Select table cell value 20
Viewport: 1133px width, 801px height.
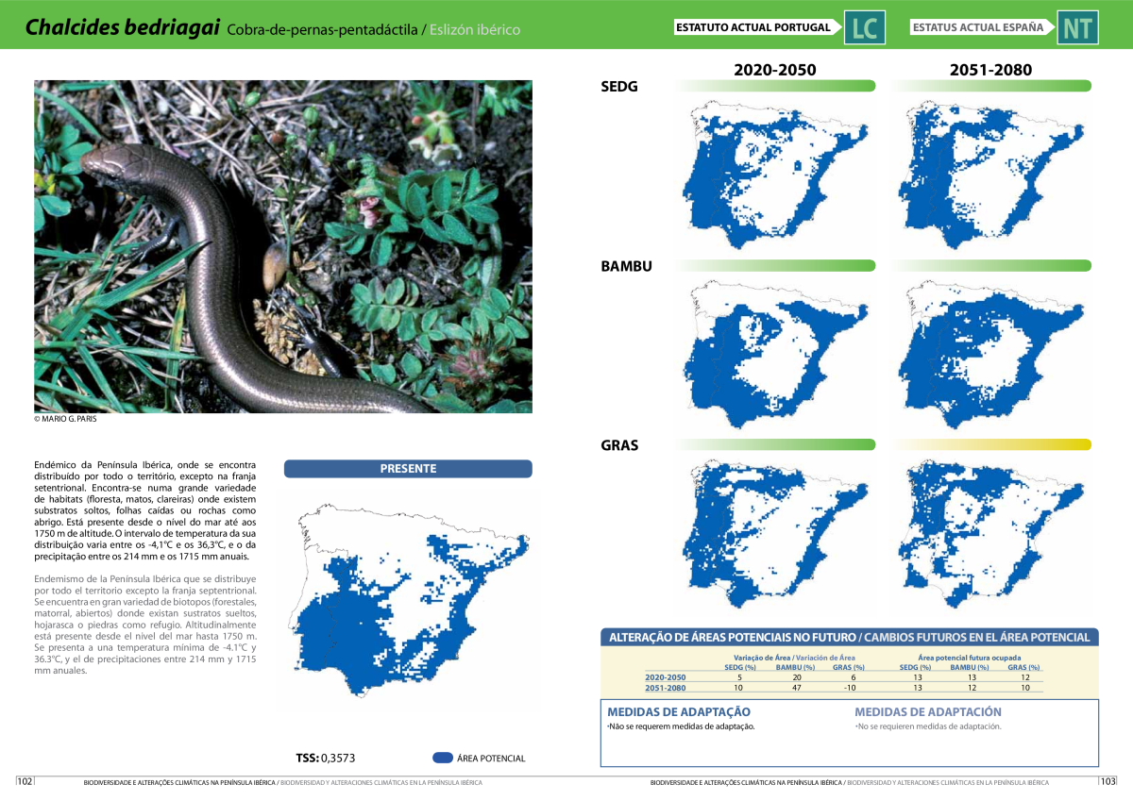pos(796,677)
